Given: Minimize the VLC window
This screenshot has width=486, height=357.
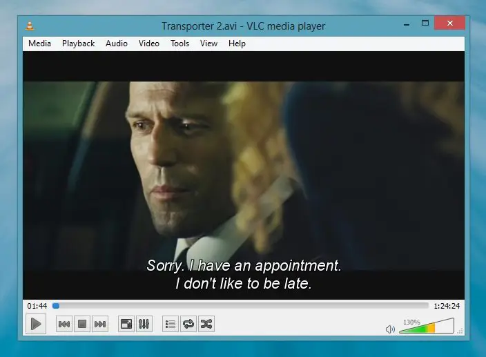Looking at the screenshot, I should (x=407, y=24).
